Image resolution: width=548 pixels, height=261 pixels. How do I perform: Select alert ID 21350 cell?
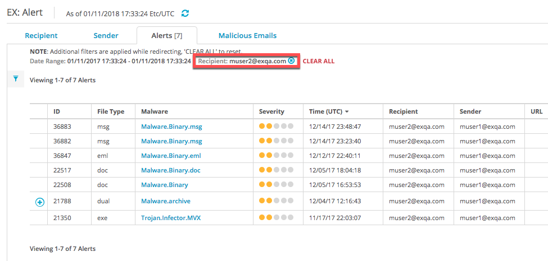(x=62, y=218)
